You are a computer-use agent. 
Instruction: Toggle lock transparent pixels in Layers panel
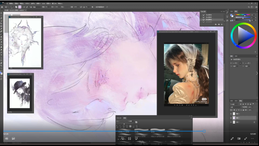(x=234, y=110)
